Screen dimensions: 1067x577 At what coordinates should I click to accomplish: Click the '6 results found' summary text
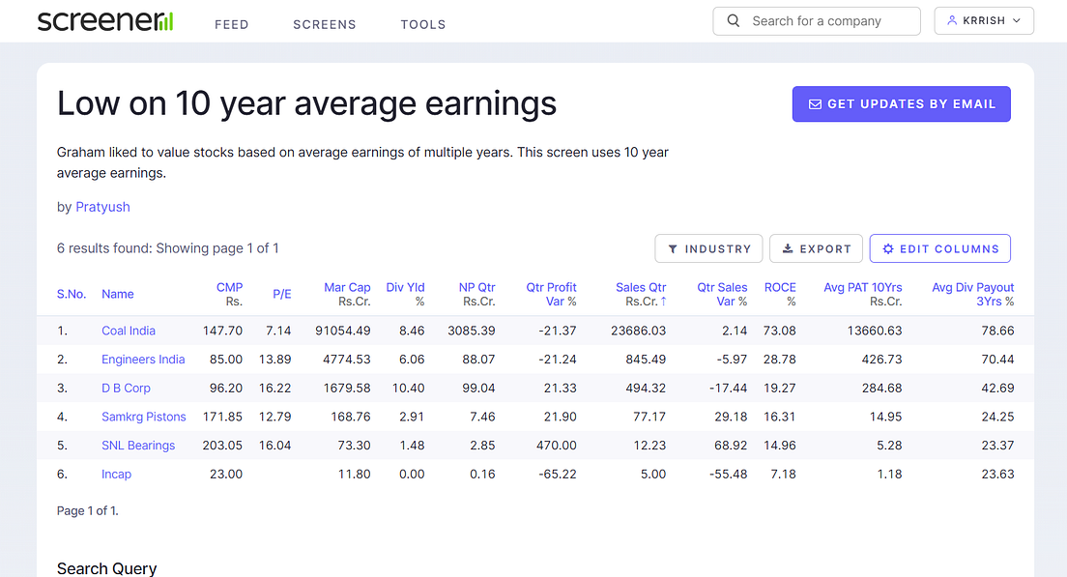[x=167, y=248]
